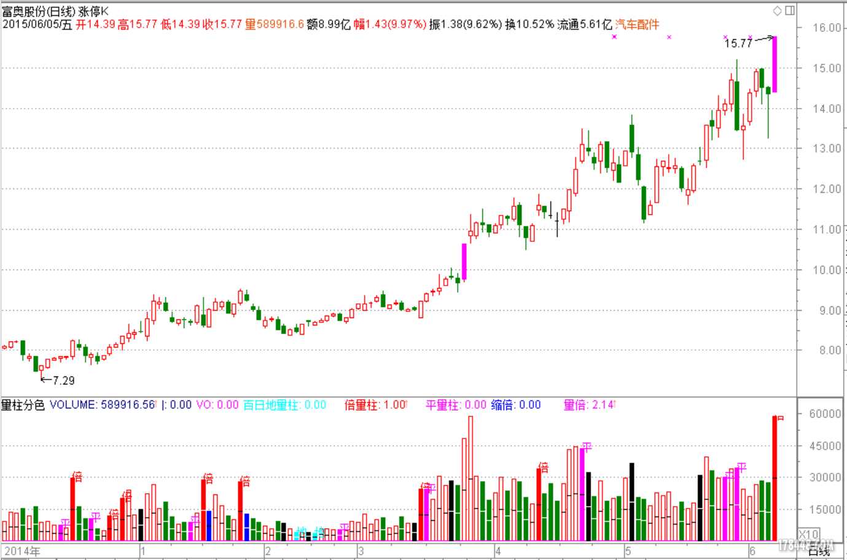847x560 pixels.
Task: Click the magenta candlestick near 10.00 in March
Action: coord(464,262)
